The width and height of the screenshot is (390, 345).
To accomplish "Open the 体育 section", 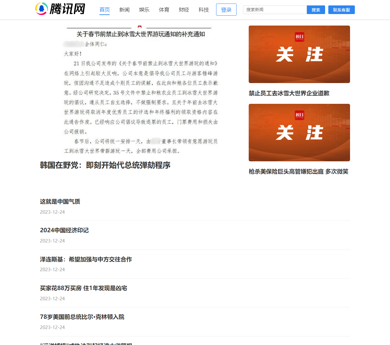I will click(x=164, y=10).
